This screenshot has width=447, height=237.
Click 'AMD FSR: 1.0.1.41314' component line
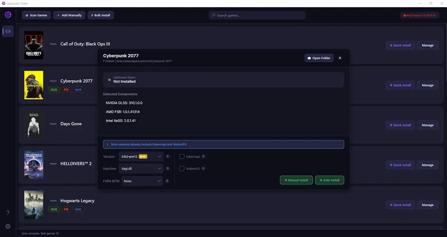point(123,112)
